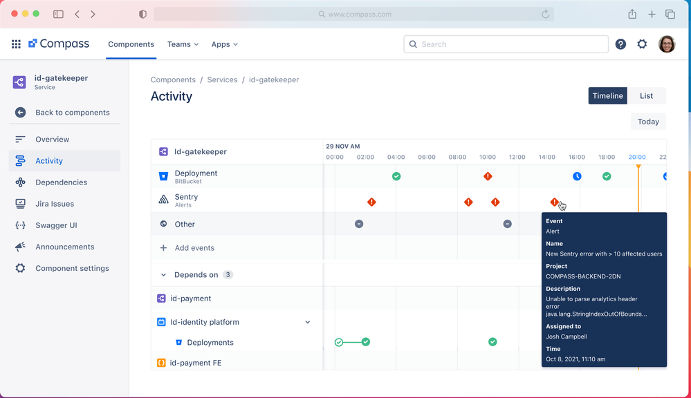Screen dimensions: 691x398
Task: Click the Today button
Action: pyautogui.click(x=648, y=122)
